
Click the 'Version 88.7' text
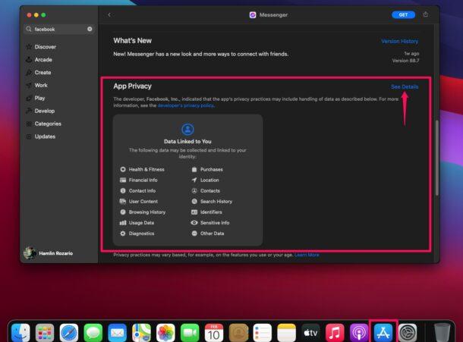pyautogui.click(x=405, y=61)
